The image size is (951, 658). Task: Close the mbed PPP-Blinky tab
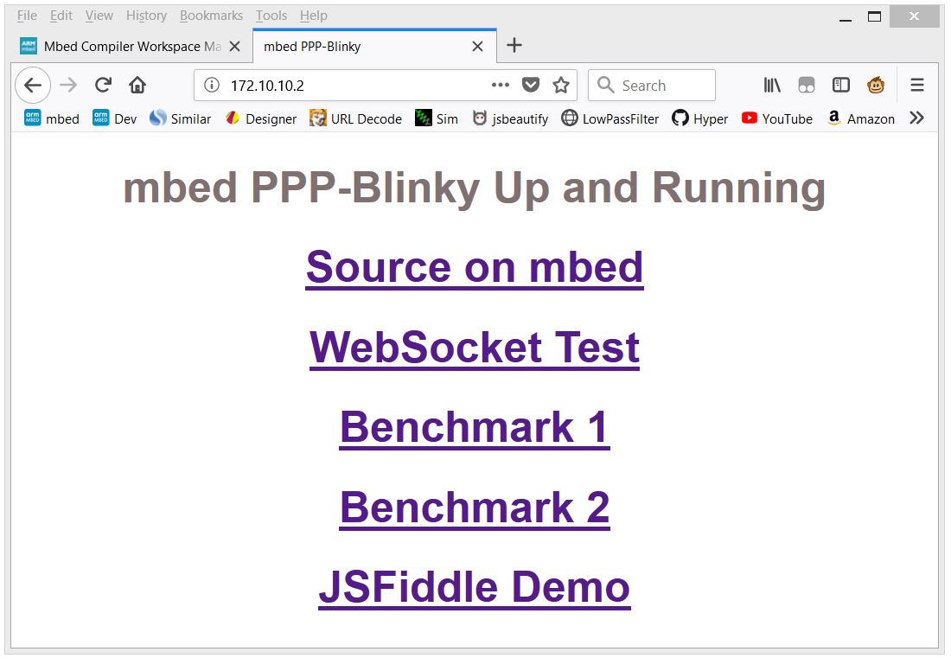click(477, 47)
